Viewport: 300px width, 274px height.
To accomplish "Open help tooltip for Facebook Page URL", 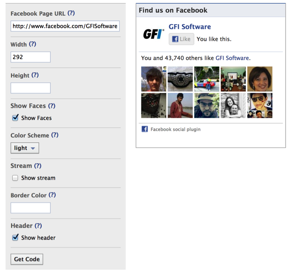I will point(71,13).
